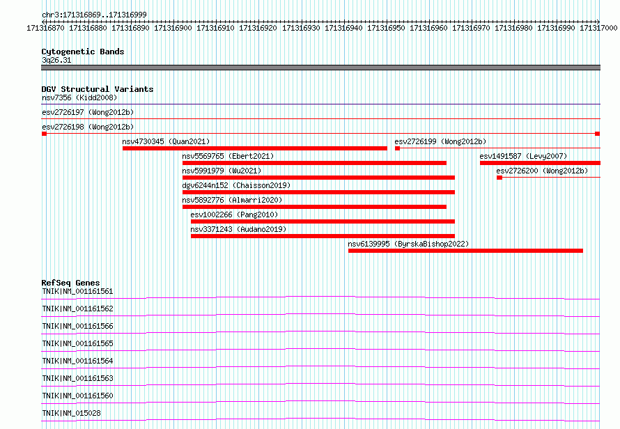Screen dimensions: 620x429
Task: Open variant nsv5569765 (Ebert2021) label
Action: (x=228, y=156)
